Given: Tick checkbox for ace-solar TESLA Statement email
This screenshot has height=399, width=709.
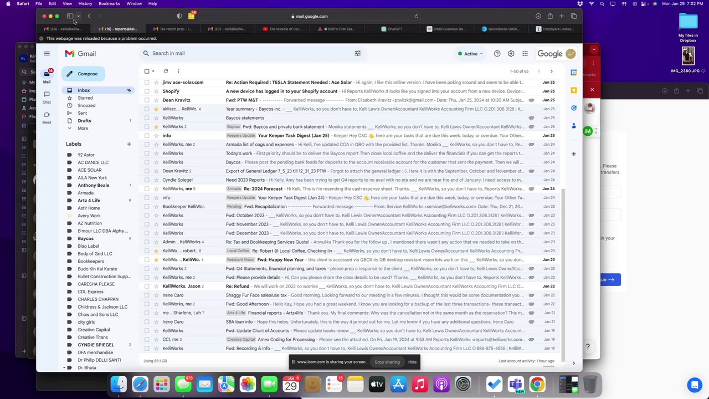Looking at the screenshot, I should point(147,82).
